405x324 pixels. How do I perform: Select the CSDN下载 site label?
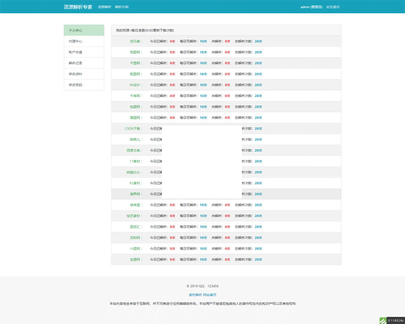coord(133,129)
